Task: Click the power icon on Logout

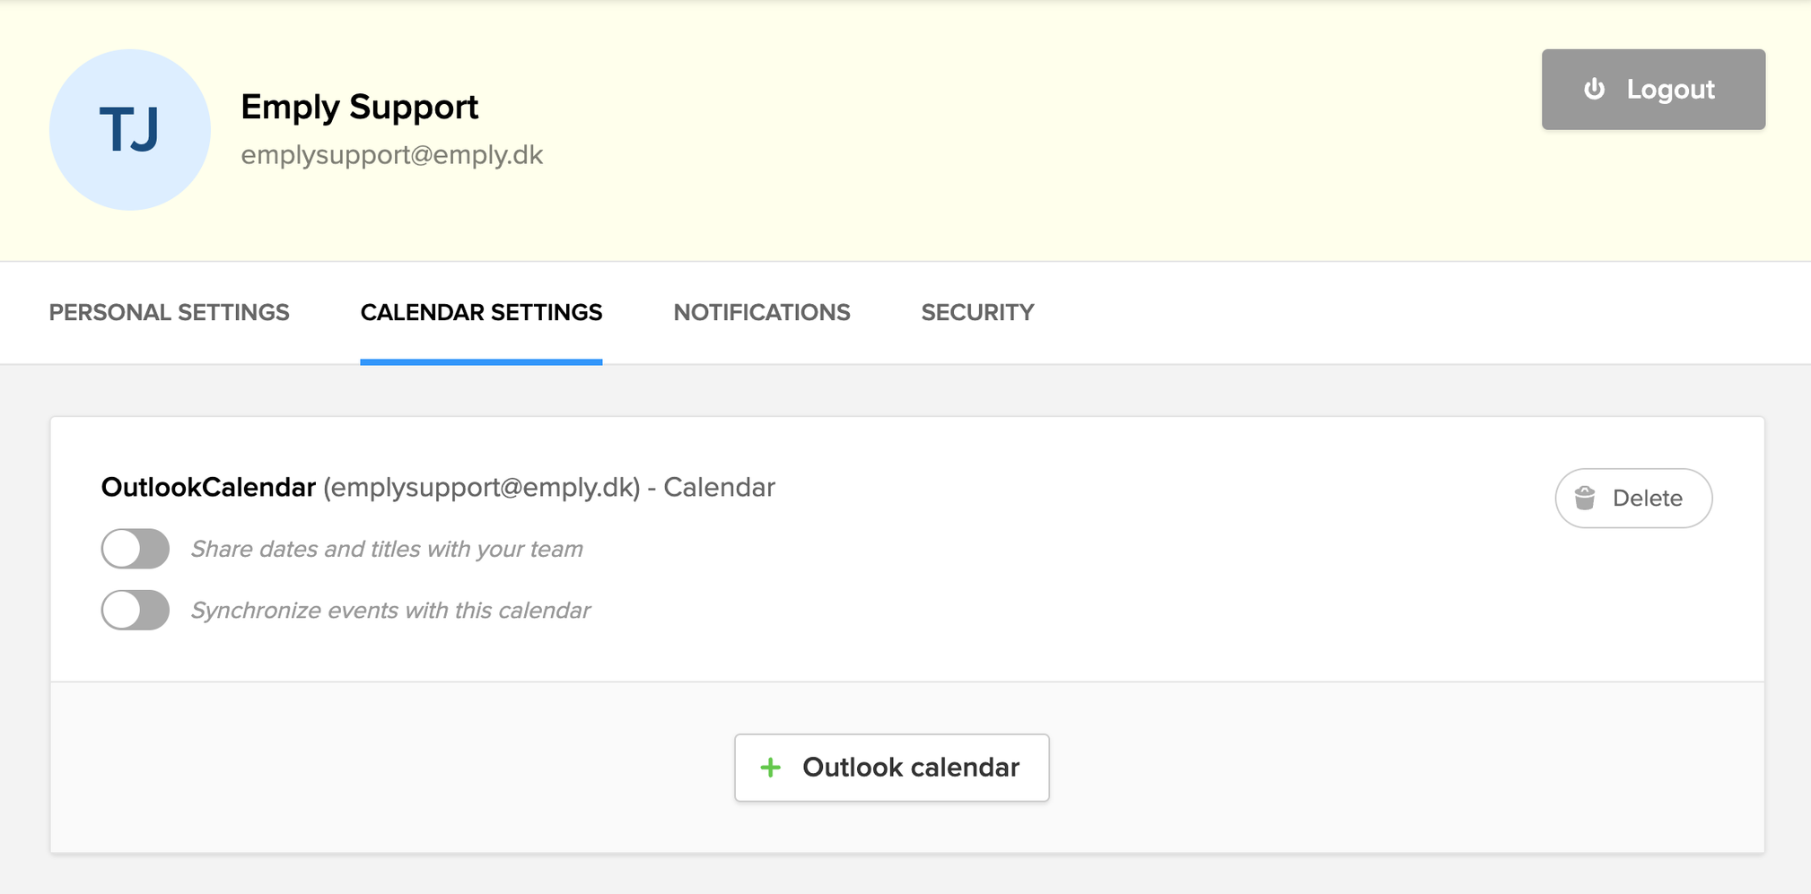Action: click(1594, 89)
